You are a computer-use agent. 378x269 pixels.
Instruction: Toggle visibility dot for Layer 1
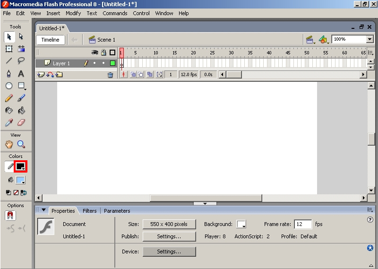click(94, 63)
